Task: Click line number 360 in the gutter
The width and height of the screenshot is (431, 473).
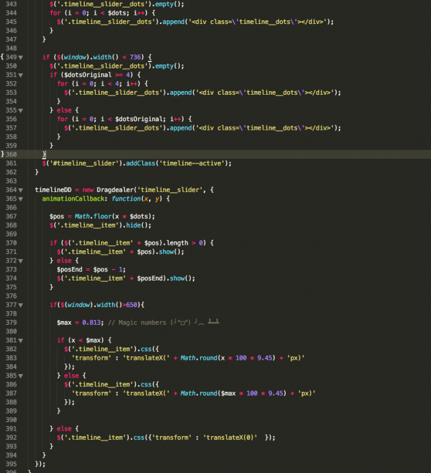Action: click(11, 154)
